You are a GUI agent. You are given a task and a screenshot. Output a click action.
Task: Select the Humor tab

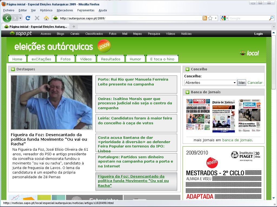tap(135, 59)
